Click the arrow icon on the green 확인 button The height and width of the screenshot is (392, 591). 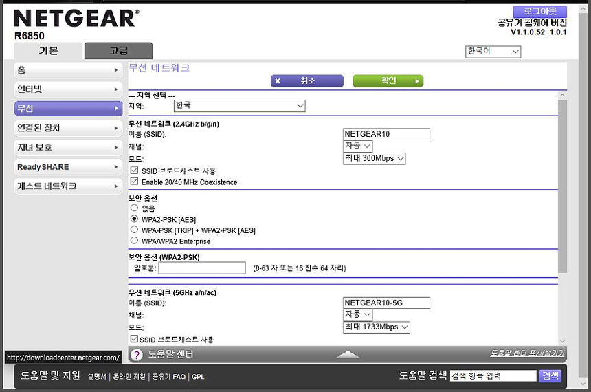pos(417,81)
